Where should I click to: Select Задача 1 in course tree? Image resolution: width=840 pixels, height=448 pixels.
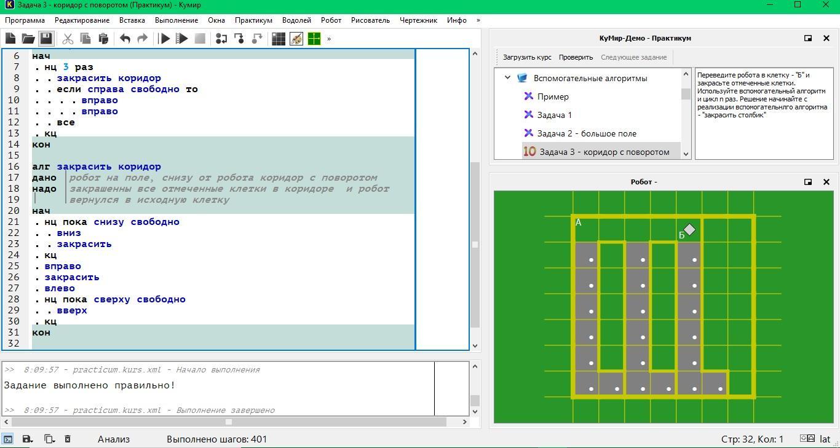click(554, 115)
